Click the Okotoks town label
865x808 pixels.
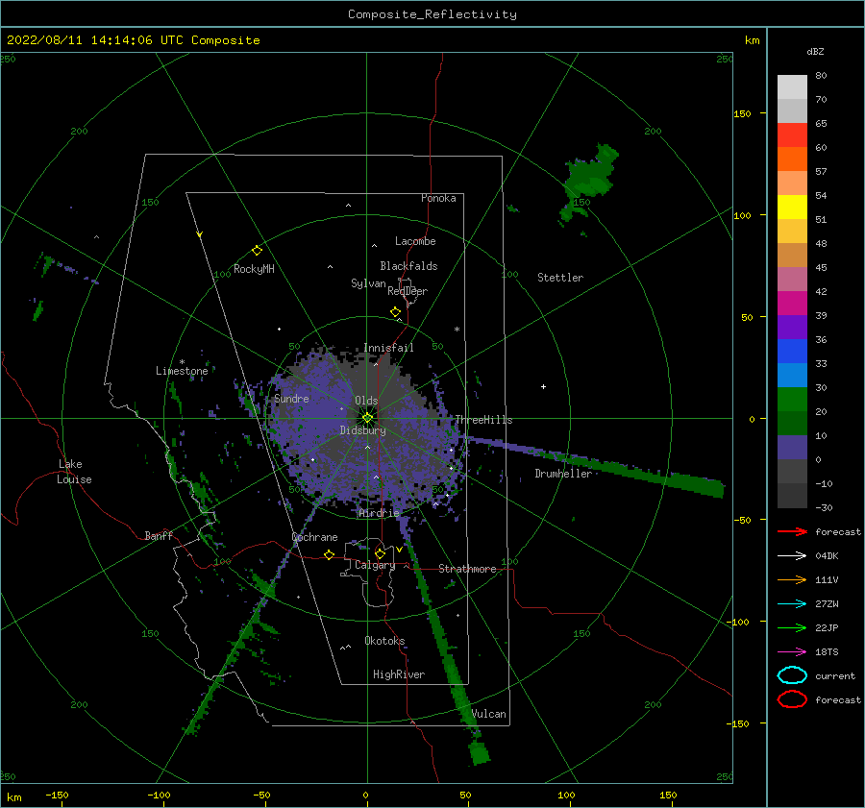pyautogui.click(x=384, y=641)
